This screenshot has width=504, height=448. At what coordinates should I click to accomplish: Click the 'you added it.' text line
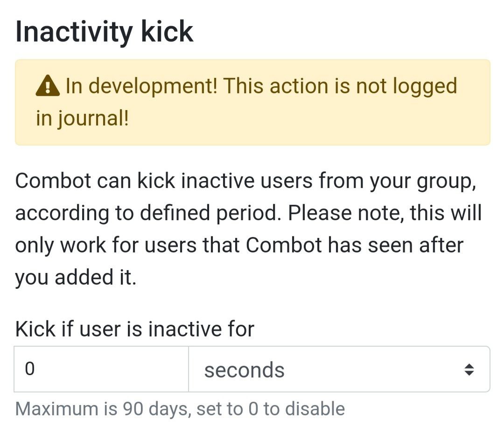[x=76, y=277]
